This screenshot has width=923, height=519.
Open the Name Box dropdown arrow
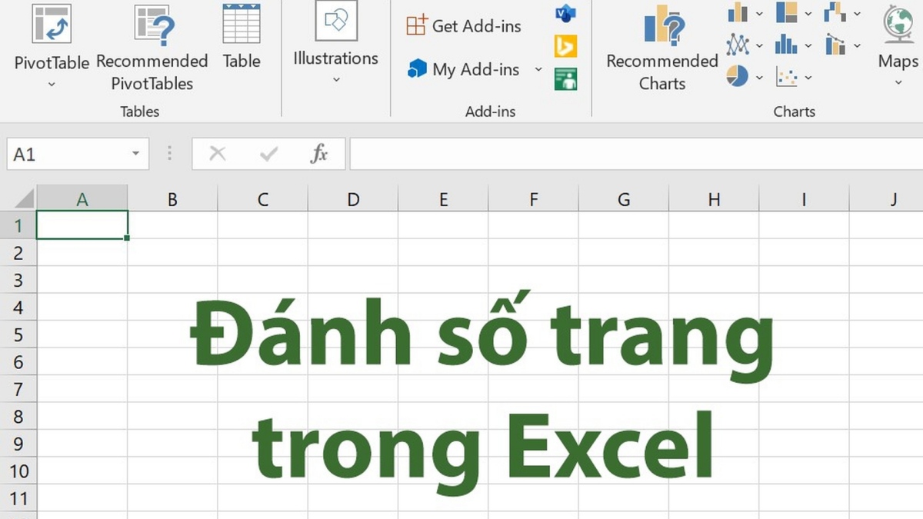(136, 154)
